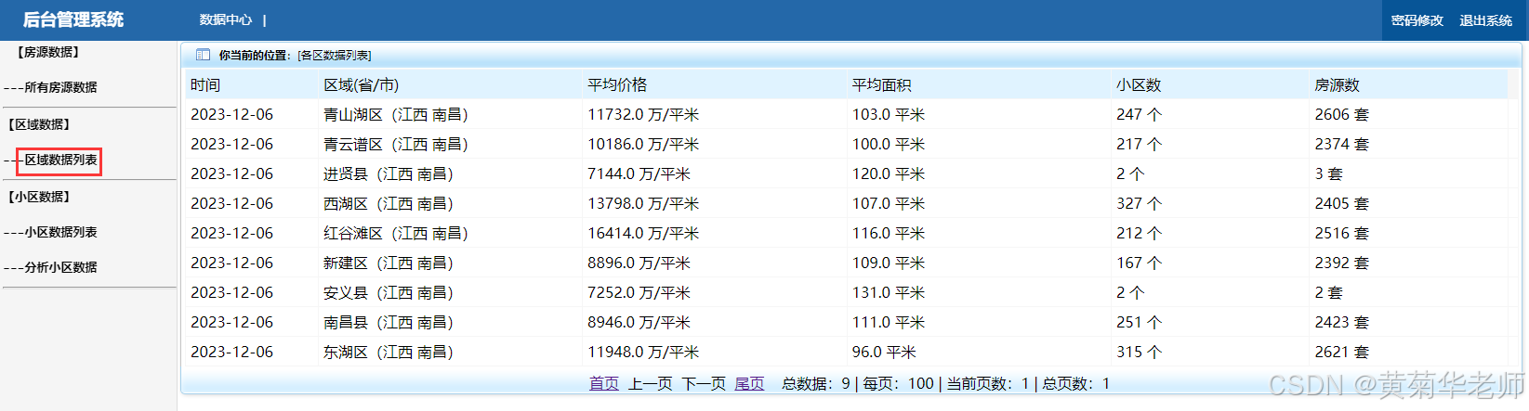Click area value 103.0 平米
Viewport: 1529px width, 411px height.
coord(889,114)
